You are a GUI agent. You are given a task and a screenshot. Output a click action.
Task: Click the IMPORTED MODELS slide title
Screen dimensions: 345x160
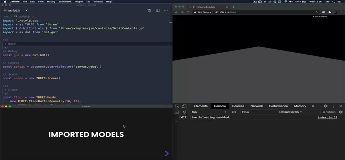[86, 134]
